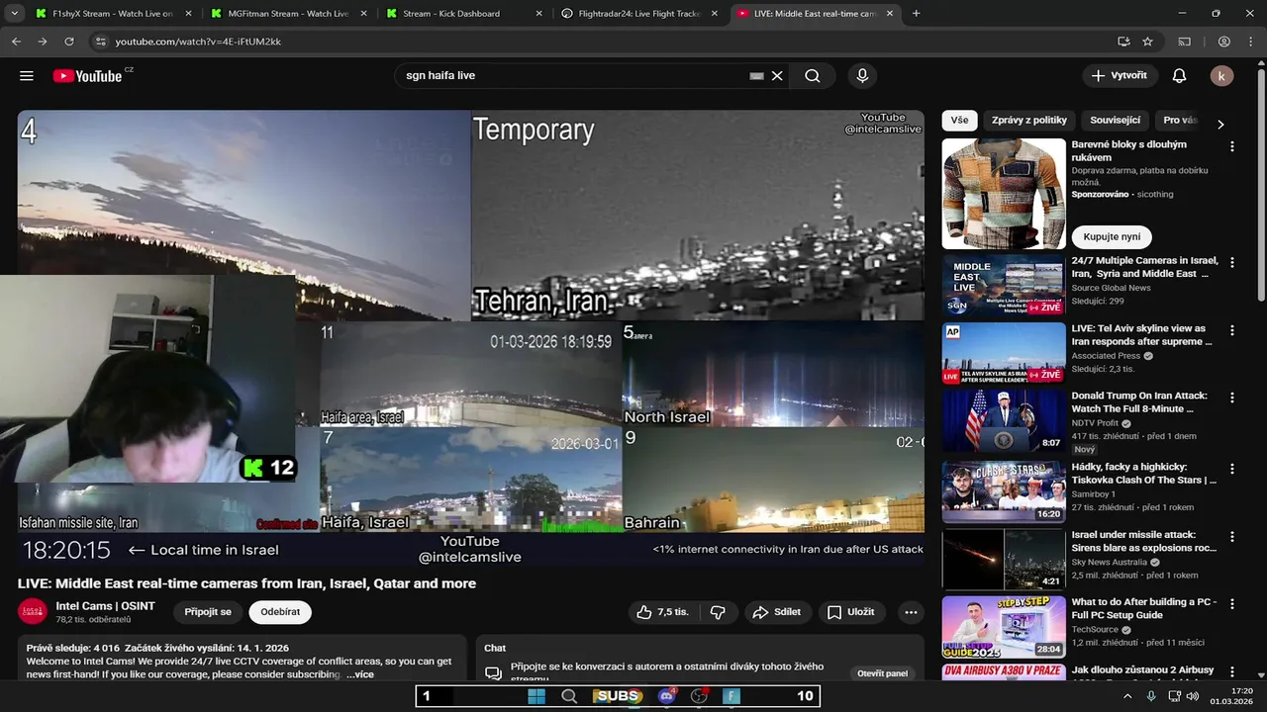Open options for 24/7 Multiple Cameras video
The height and width of the screenshot is (712, 1267).
coord(1232,263)
